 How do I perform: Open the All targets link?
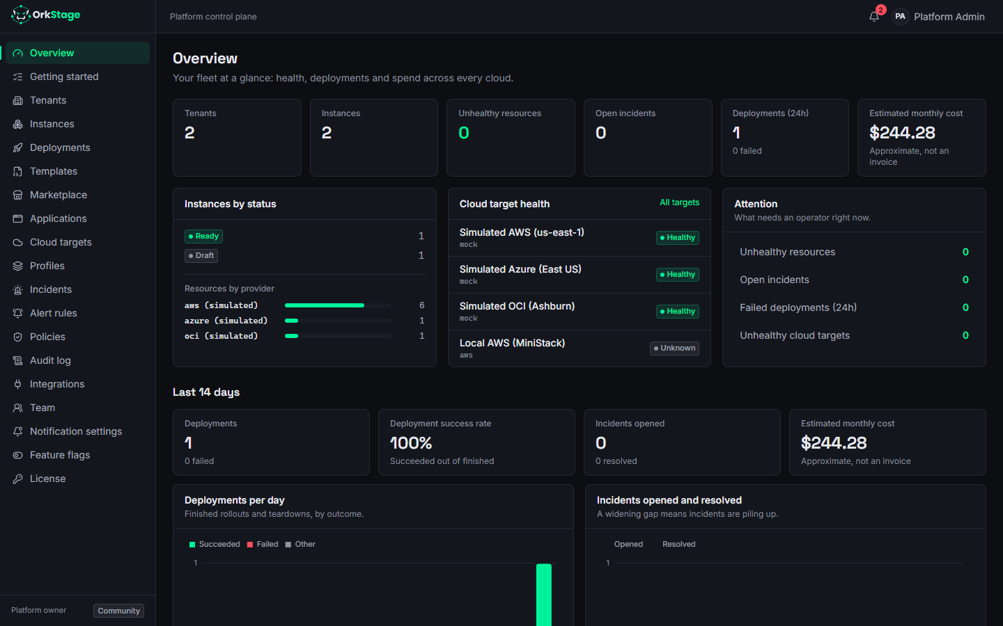[x=679, y=202]
